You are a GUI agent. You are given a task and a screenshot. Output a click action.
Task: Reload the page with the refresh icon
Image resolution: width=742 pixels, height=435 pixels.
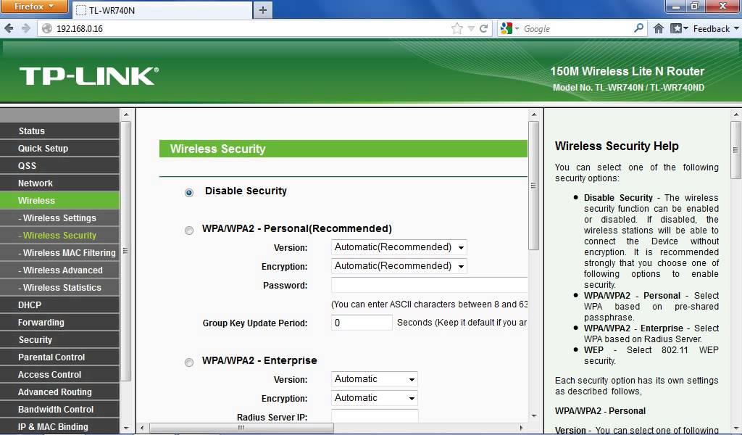click(x=483, y=28)
